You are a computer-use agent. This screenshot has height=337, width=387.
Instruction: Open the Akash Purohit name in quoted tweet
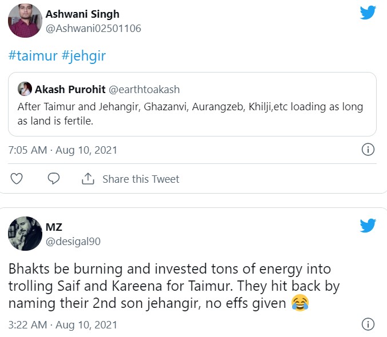point(69,89)
